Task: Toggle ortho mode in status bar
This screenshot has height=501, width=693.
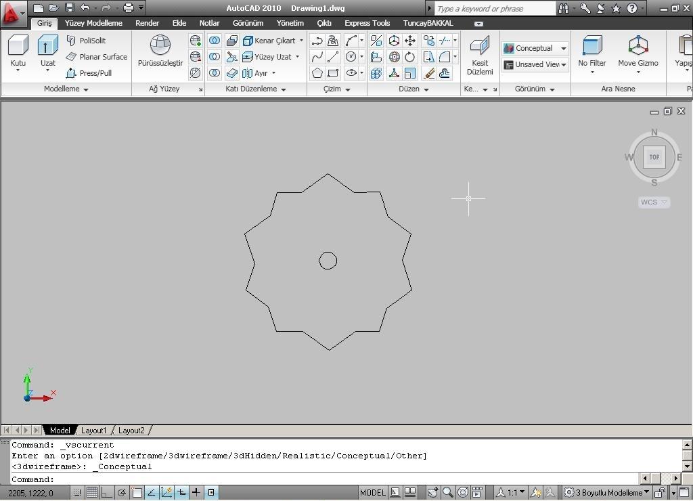Action: tap(107, 492)
